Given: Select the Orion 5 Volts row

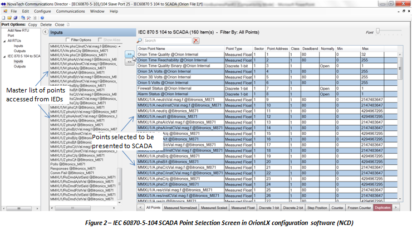Looking at the screenshot, I should point(267,82).
